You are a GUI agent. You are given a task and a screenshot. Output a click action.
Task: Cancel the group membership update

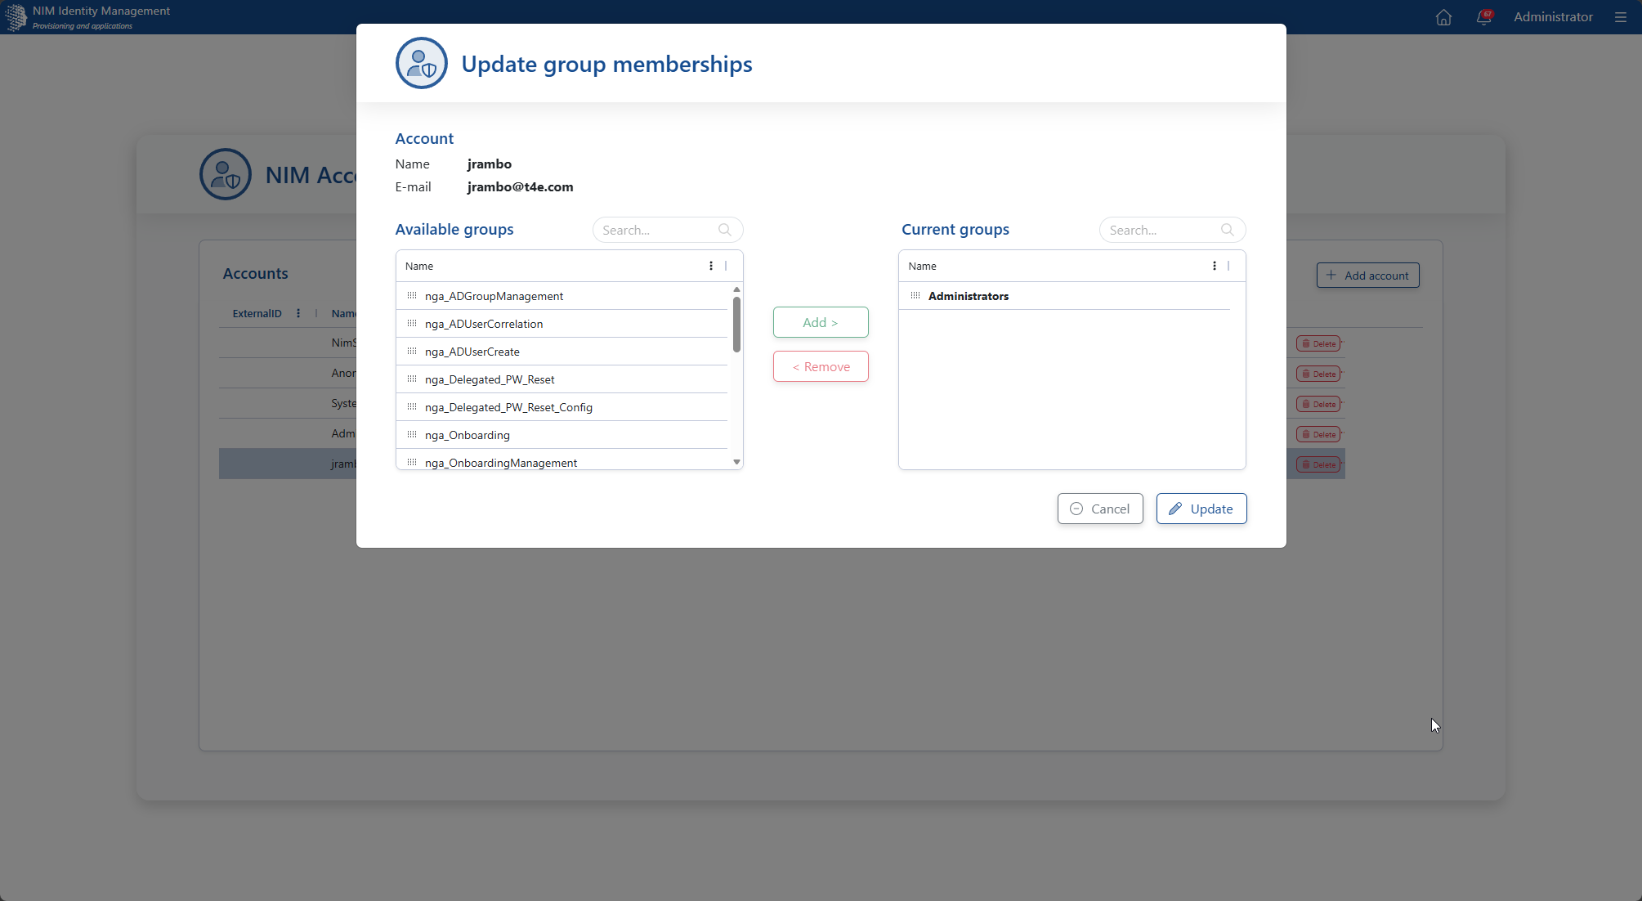click(1100, 509)
